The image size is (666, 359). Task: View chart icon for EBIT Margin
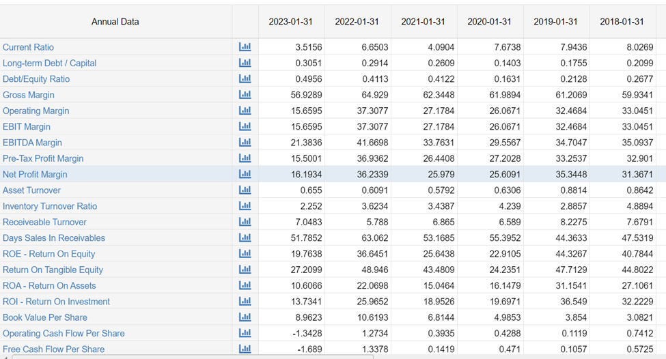coord(245,126)
